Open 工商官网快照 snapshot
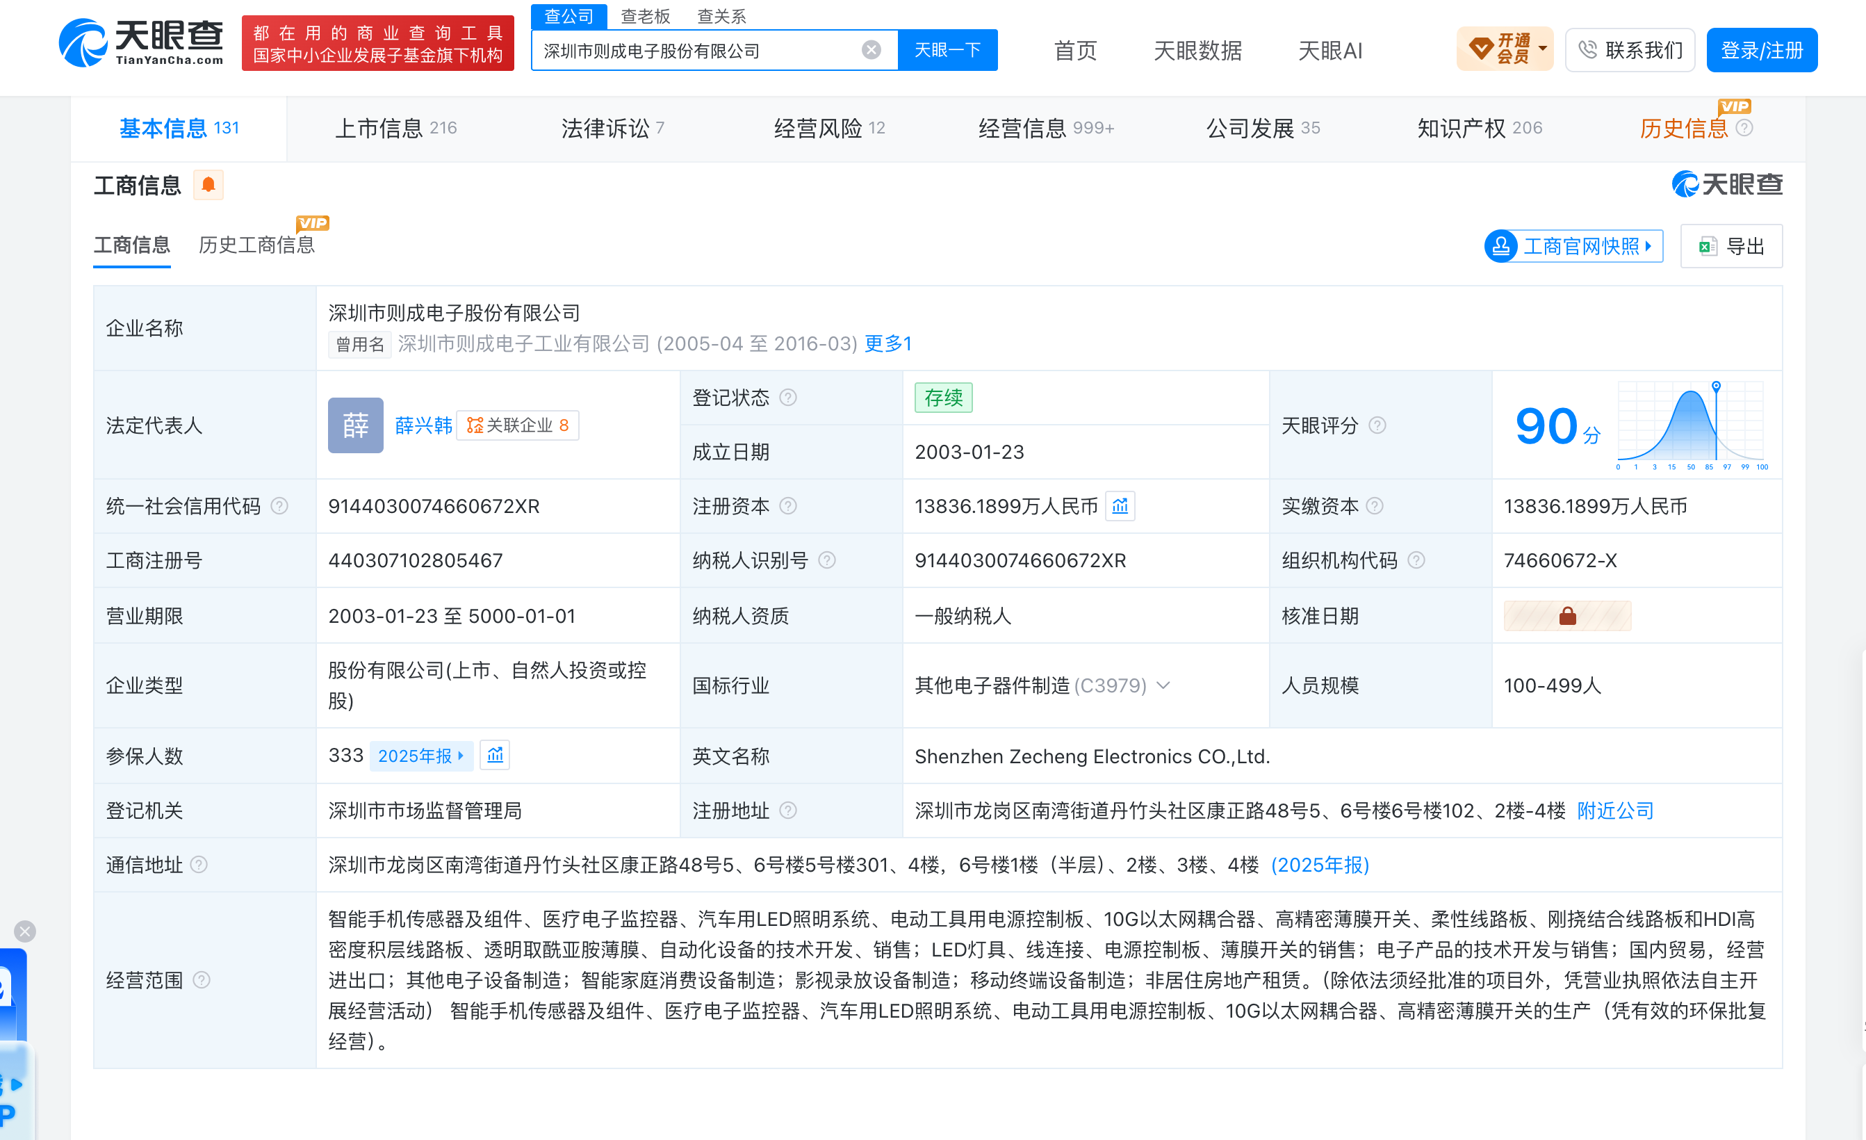The height and width of the screenshot is (1140, 1866). point(1573,246)
